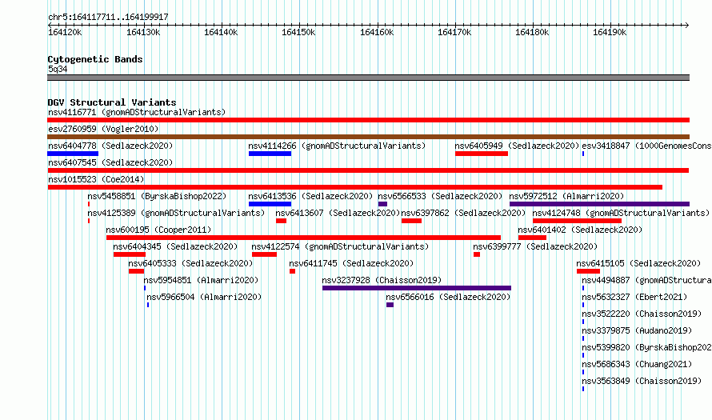Viewport: 712px width, 420px height.
Task: Select the esv2760959 Vogler2010 label
Action: click(103, 129)
